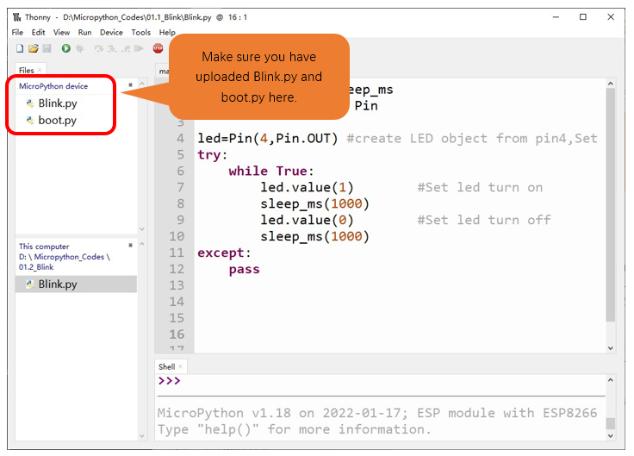Select the Shell tab
Viewport: 634px width, 456px height.
pos(166,366)
